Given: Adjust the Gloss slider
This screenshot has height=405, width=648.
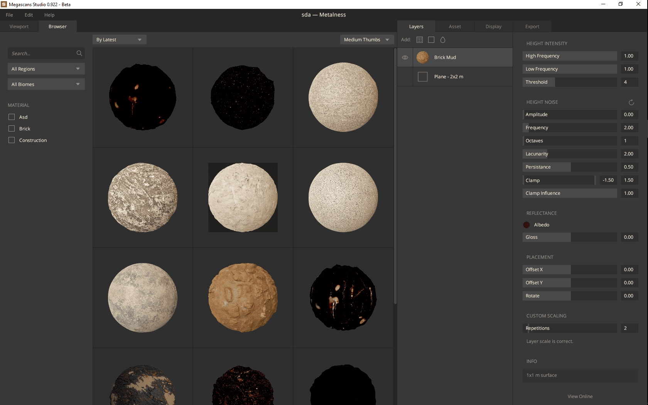Looking at the screenshot, I should point(570,237).
